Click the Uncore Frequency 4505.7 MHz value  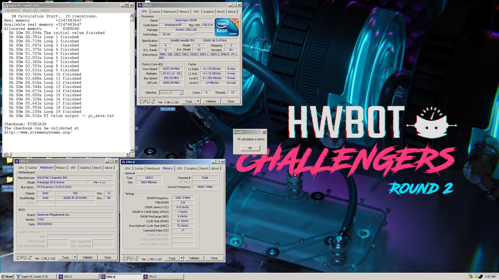(205, 187)
